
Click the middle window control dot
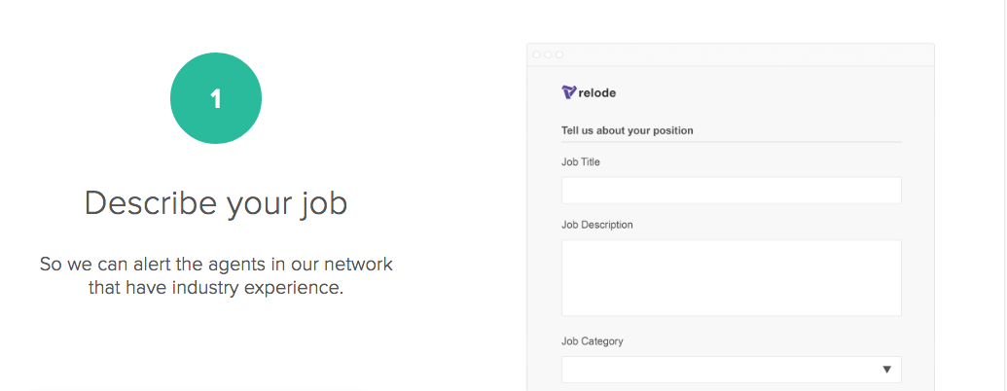click(548, 54)
